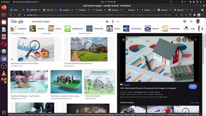
Task: Filter results by the marketing chip
Action: tap(95, 29)
